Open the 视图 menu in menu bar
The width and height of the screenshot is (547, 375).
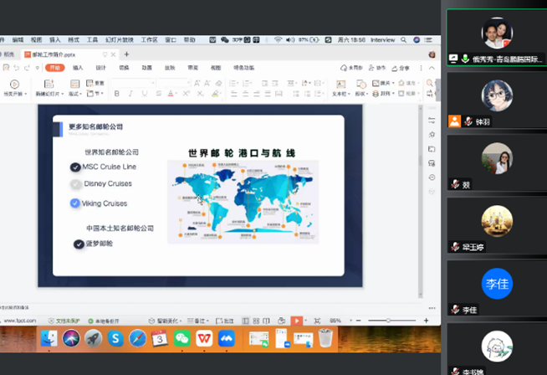pyautogui.click(x=36, y=39)
